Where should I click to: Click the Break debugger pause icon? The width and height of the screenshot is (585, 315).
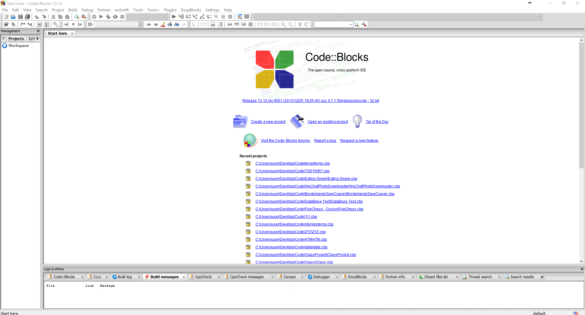(x=223, y=17)
